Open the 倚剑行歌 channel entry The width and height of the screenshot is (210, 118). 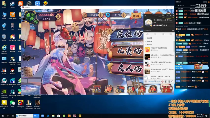coord(159,64)
